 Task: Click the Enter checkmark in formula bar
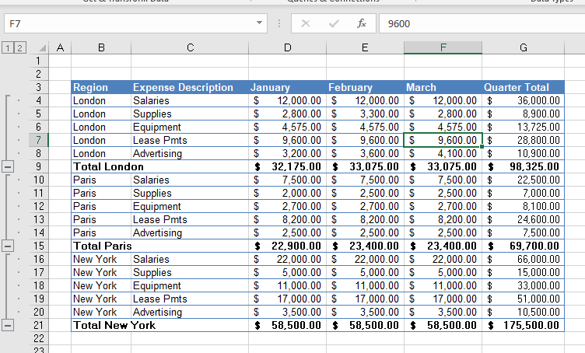(334, 23)
